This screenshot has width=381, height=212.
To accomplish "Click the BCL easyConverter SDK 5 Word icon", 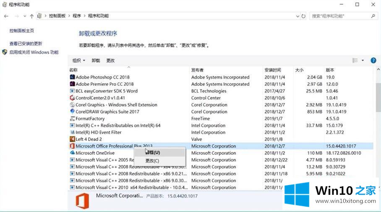I will tap(72, 91).
